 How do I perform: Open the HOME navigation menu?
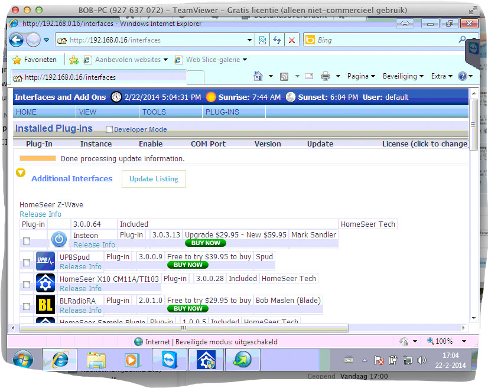click(44, 112)
